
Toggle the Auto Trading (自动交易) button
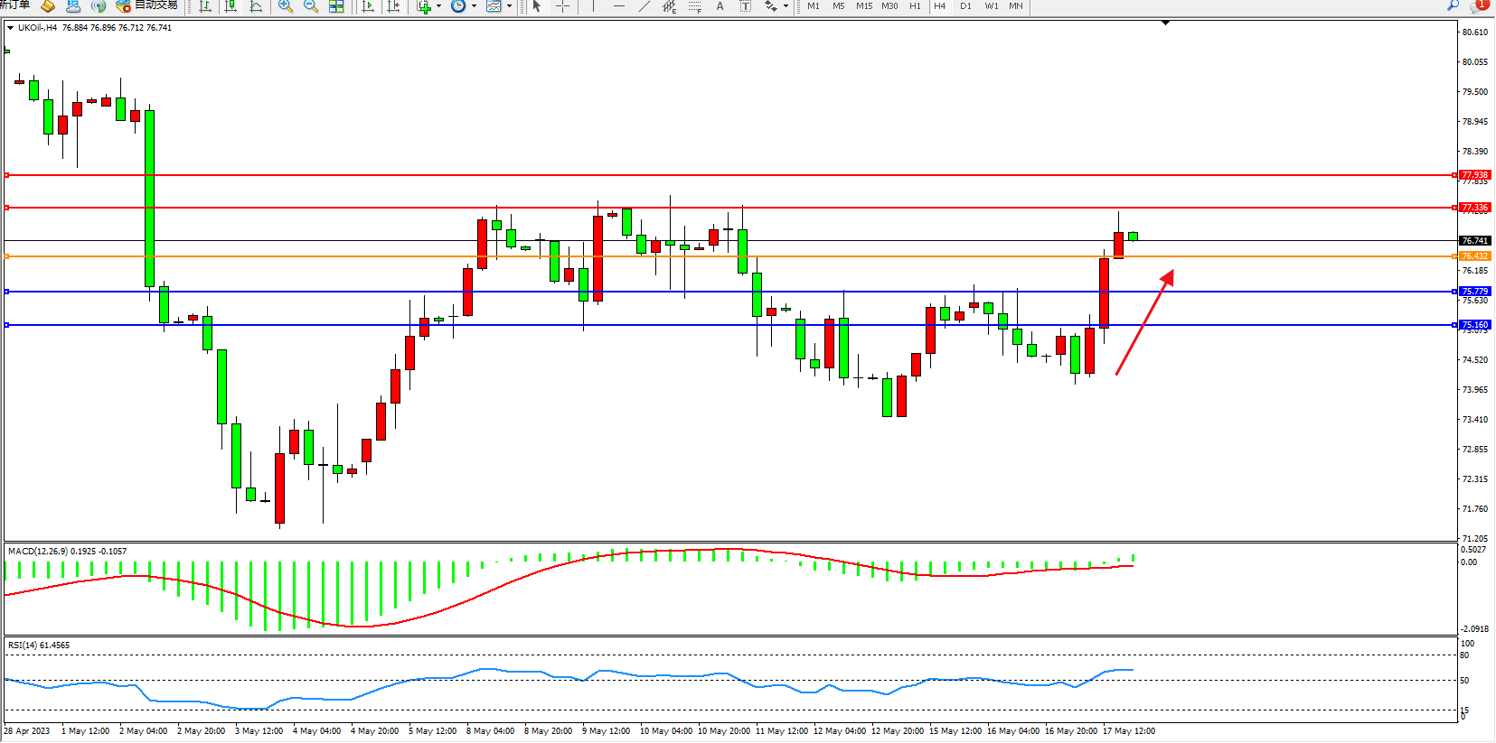pos(147,5)
